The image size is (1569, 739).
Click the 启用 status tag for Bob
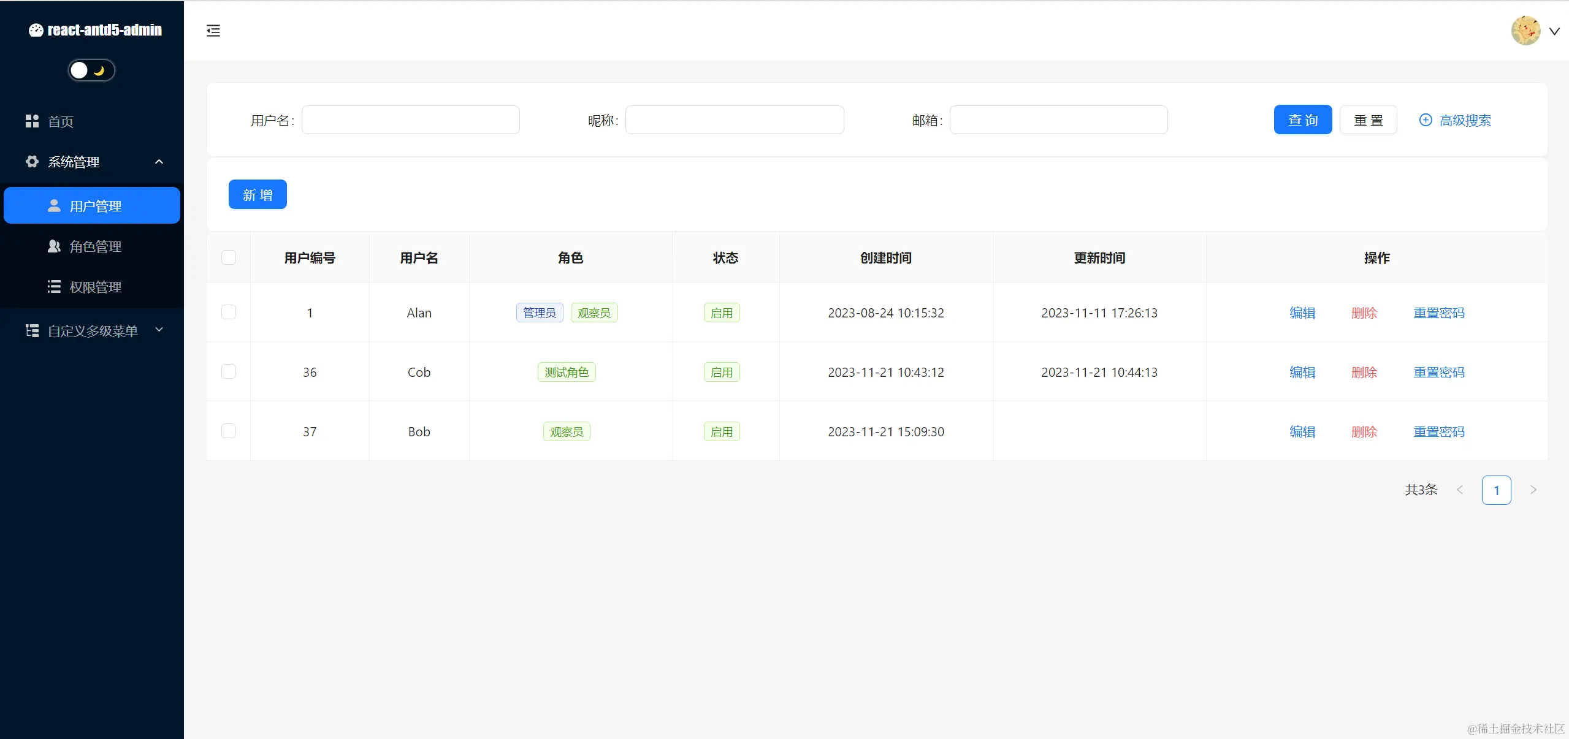pyautogui.click(x=722, y=431)
